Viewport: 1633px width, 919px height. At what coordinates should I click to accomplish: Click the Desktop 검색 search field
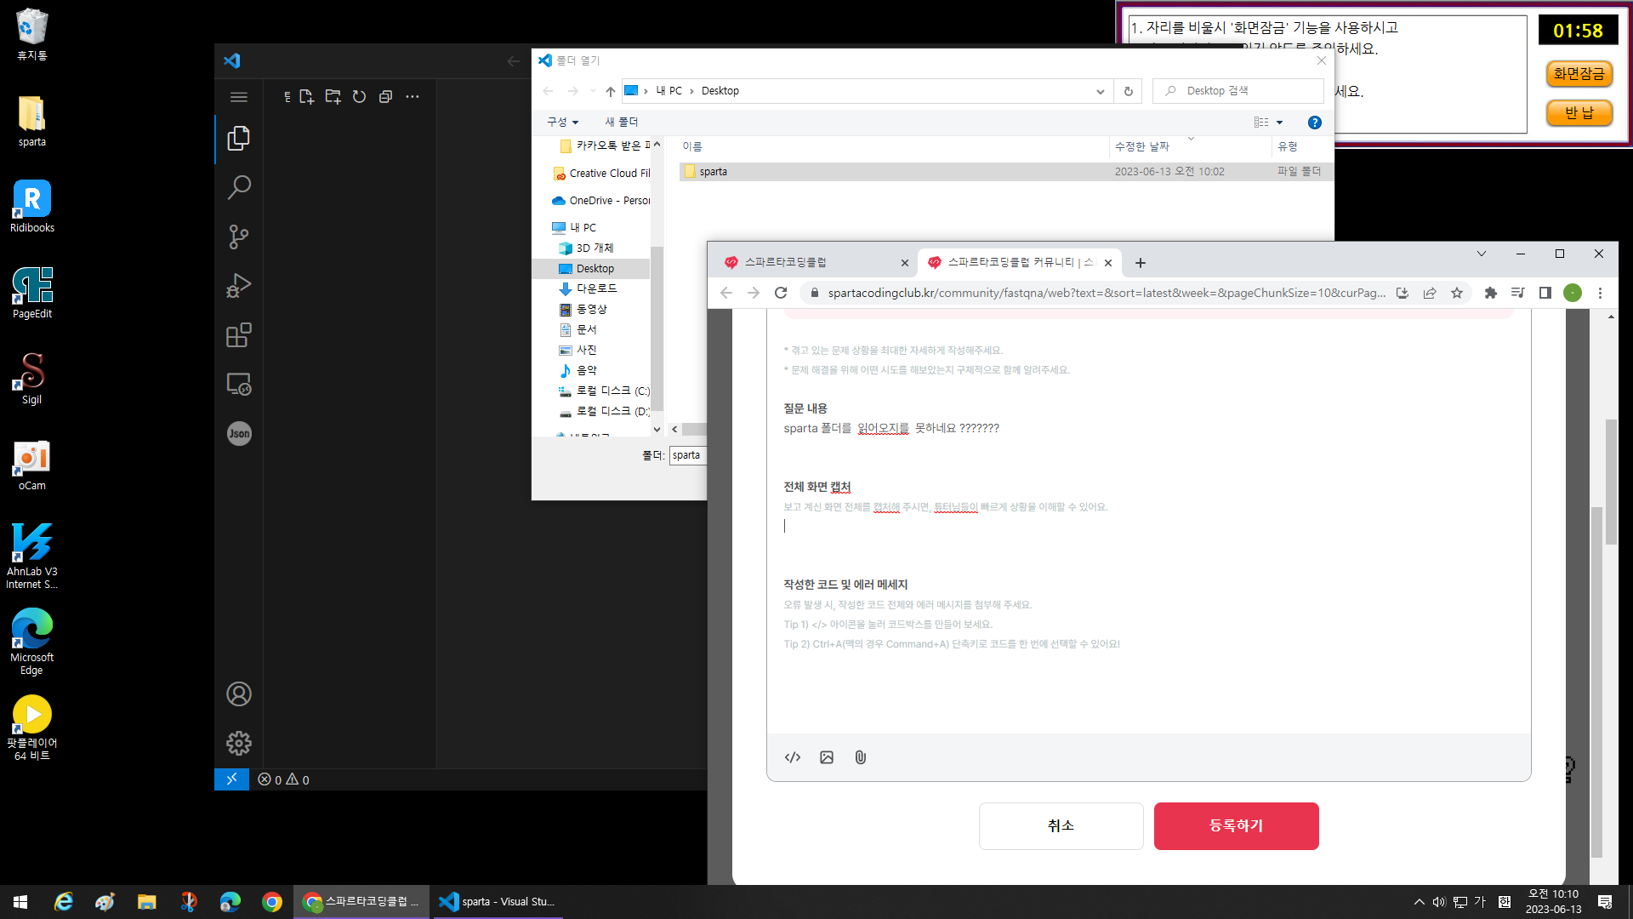pyautogui.click(x=1238, y=91)
